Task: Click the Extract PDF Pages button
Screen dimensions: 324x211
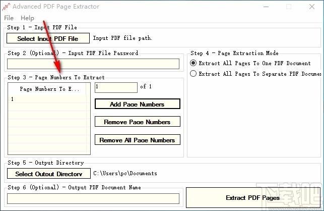Action: pos(253,198)
